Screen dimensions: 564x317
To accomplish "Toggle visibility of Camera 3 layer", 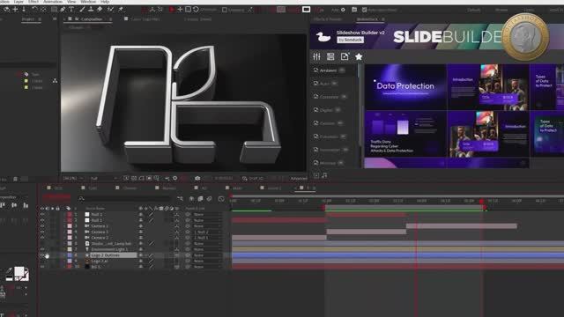I will coord(42,232).
